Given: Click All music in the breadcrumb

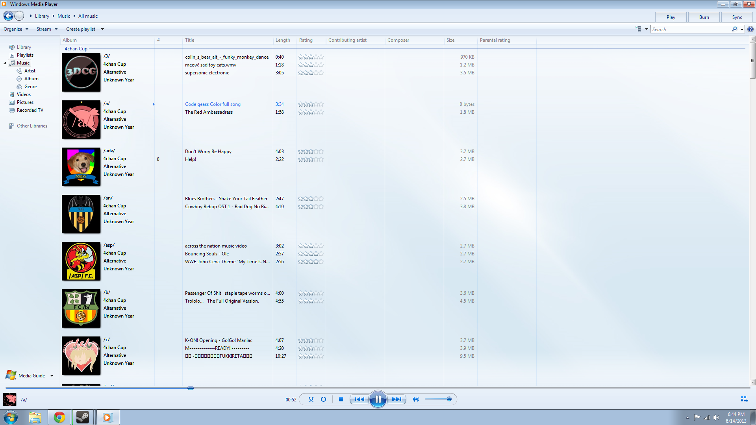Looking at the screenshot, I should coord(88,16).
